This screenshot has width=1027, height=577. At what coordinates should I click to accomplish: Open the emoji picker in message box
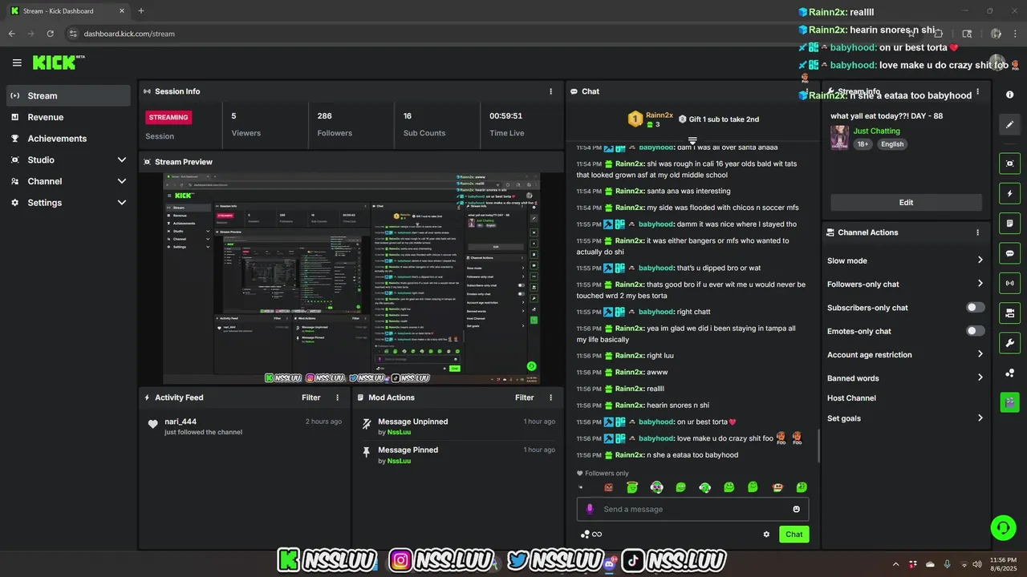pos(796,509)
